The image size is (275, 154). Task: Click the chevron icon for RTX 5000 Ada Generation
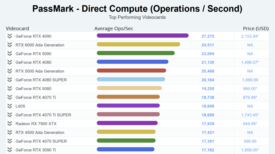pyautogui.click(x=10, y=71)
